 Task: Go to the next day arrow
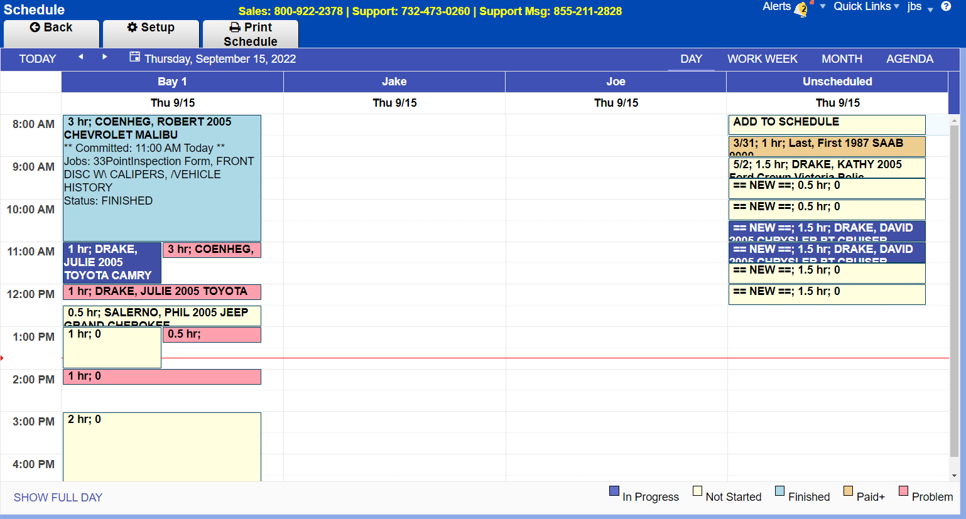click(x=104, y=57)
